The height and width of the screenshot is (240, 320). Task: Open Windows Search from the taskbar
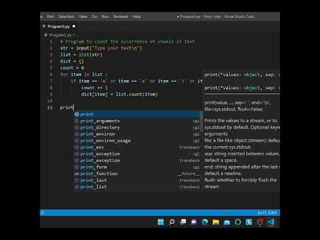click(172, 222)
